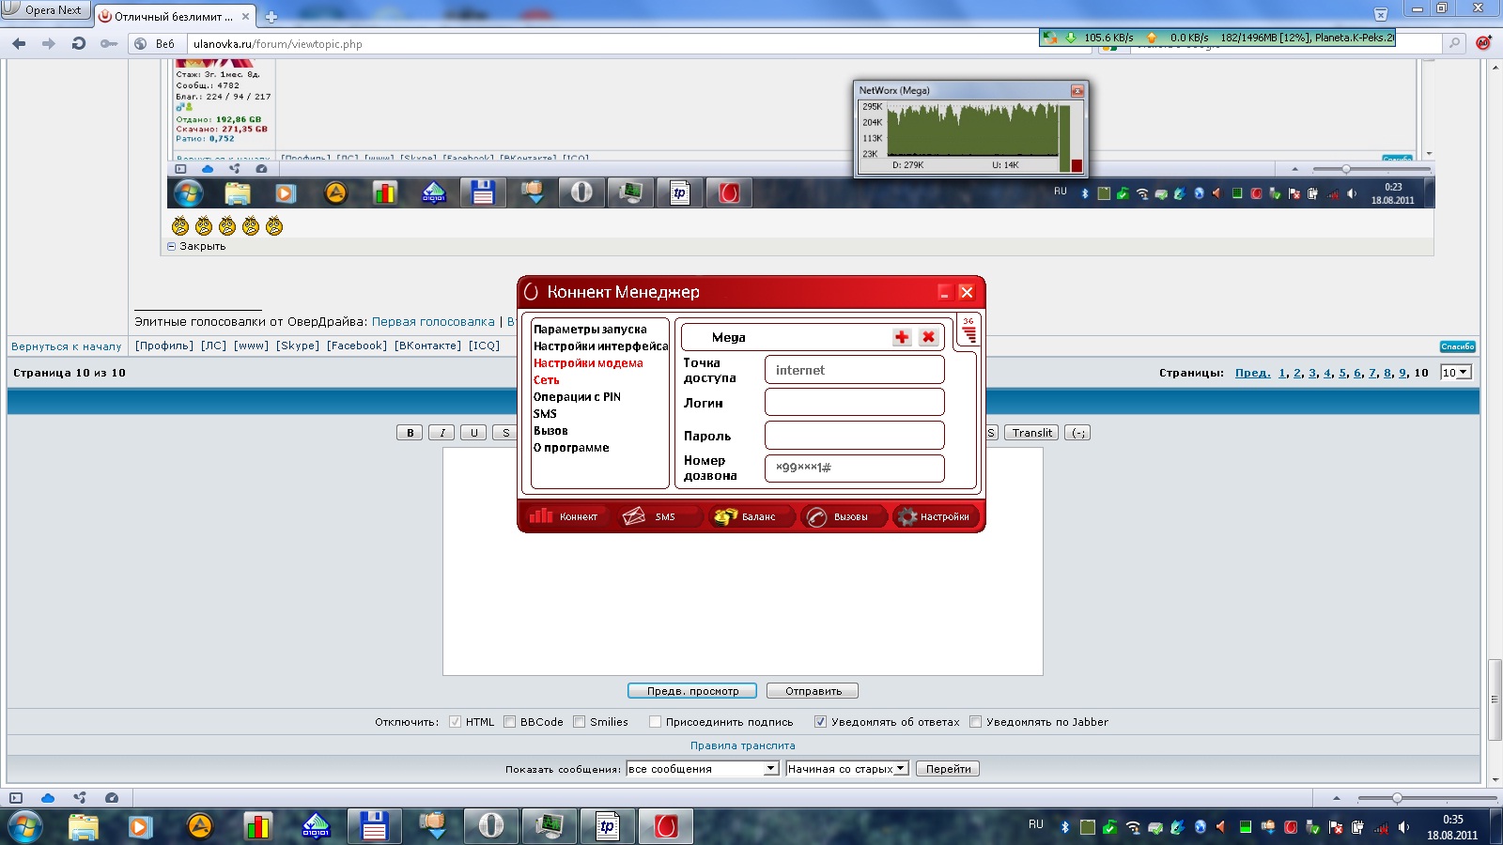This screenshot has height=845, width=1503.
Task: Open Настройки gear in Connect Manager
Action: coord(936,516)
